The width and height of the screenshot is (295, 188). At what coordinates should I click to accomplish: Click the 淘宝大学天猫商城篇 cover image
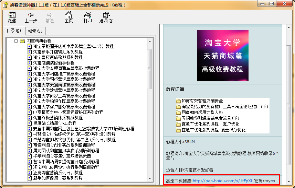(x=223, y=56)
